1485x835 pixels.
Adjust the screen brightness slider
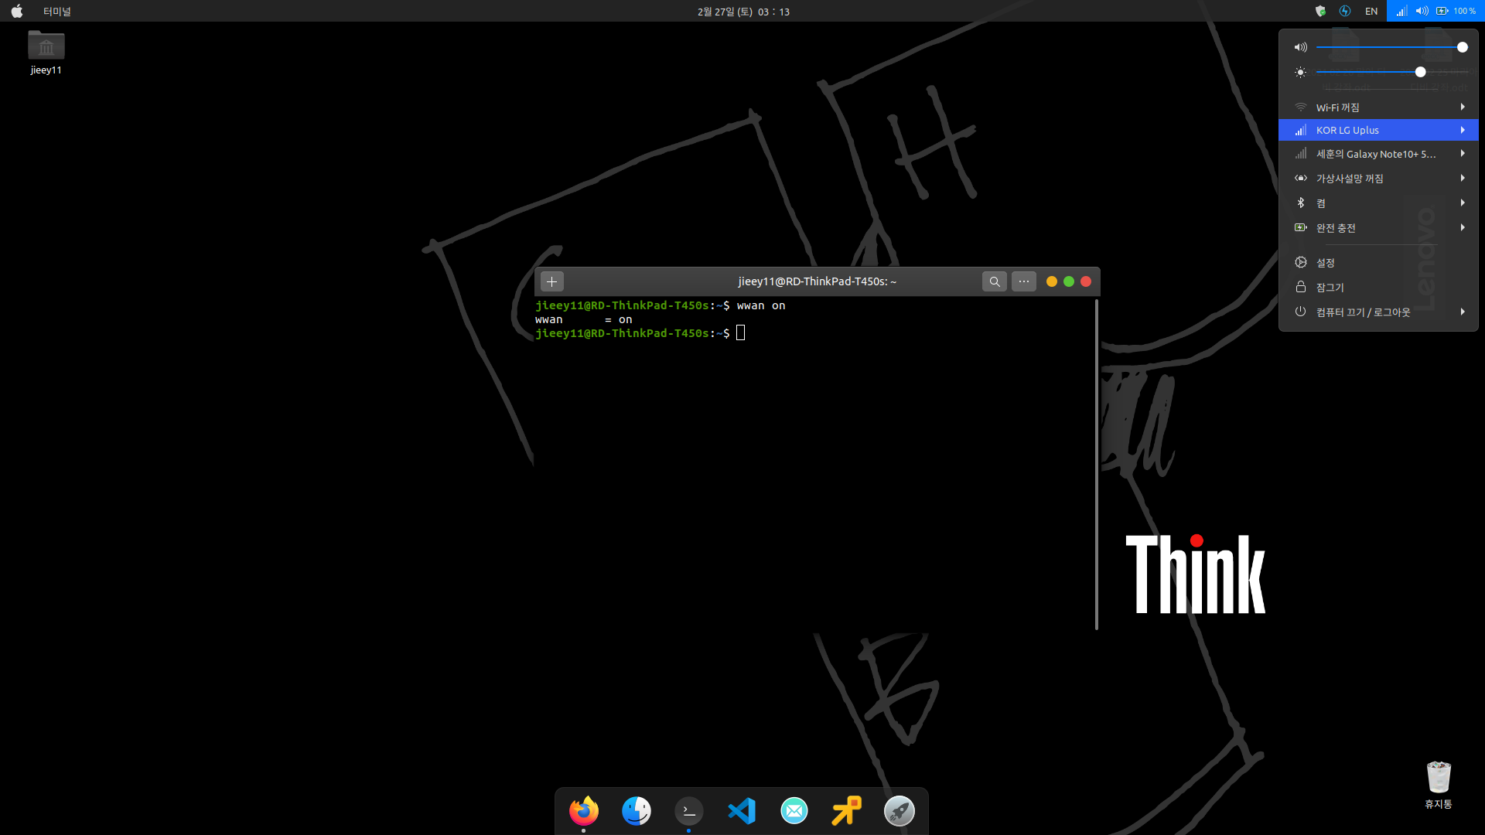[1420, 72]
